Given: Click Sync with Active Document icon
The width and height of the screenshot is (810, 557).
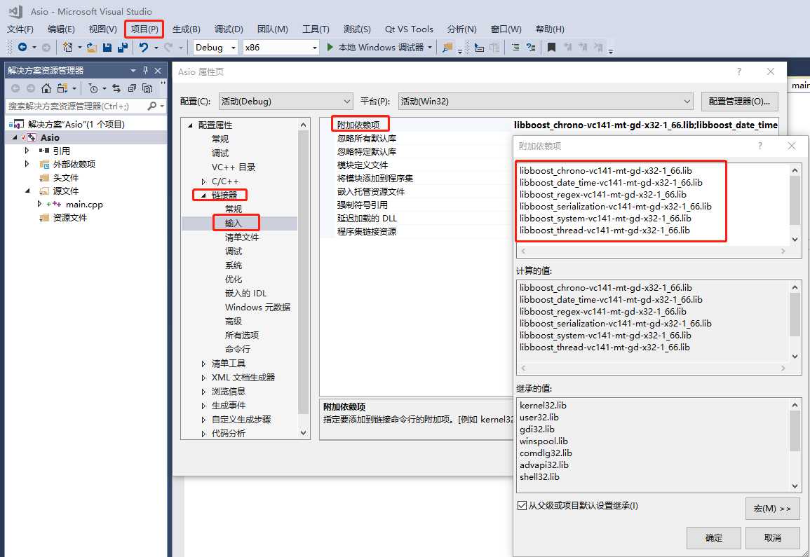Looking at the screenshot, I should [116, 88].
